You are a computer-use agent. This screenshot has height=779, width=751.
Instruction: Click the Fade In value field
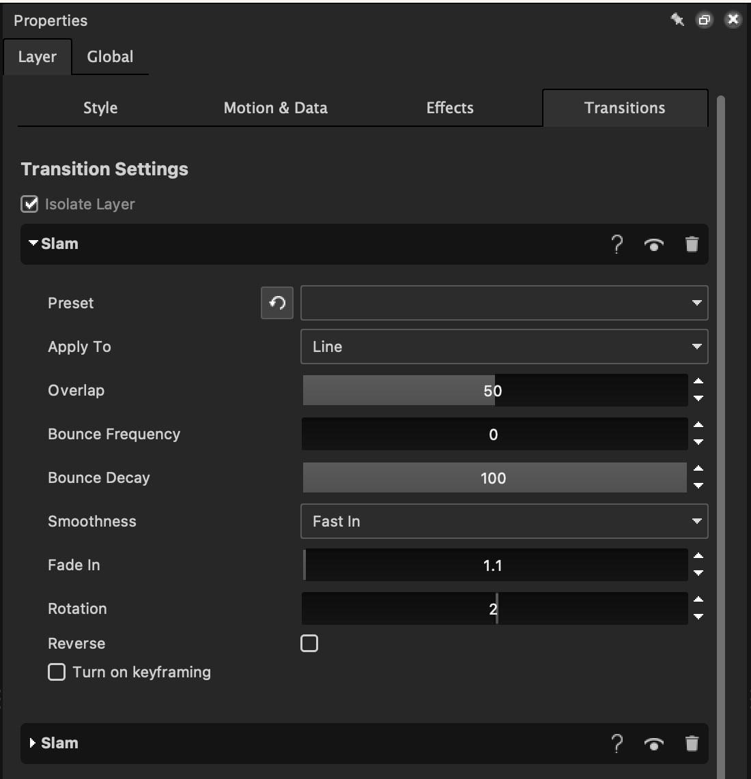pos(495,565)
